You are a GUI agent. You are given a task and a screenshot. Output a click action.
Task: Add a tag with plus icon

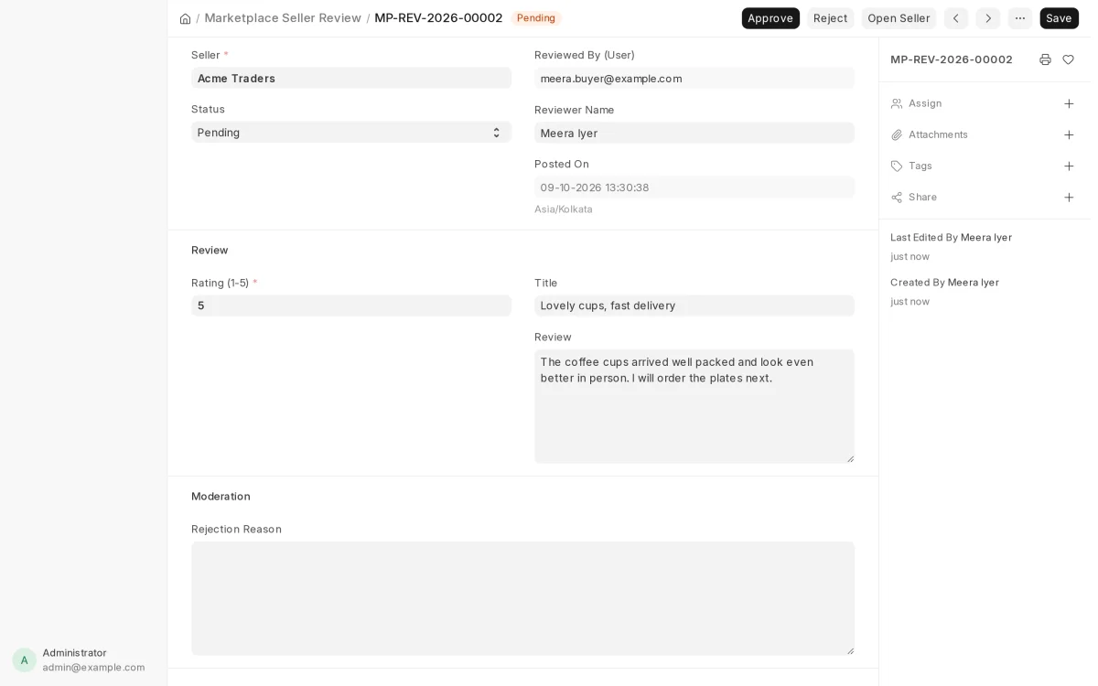point(1069,166)
